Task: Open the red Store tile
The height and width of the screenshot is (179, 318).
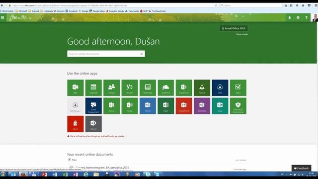Action: tap(75, 124)
